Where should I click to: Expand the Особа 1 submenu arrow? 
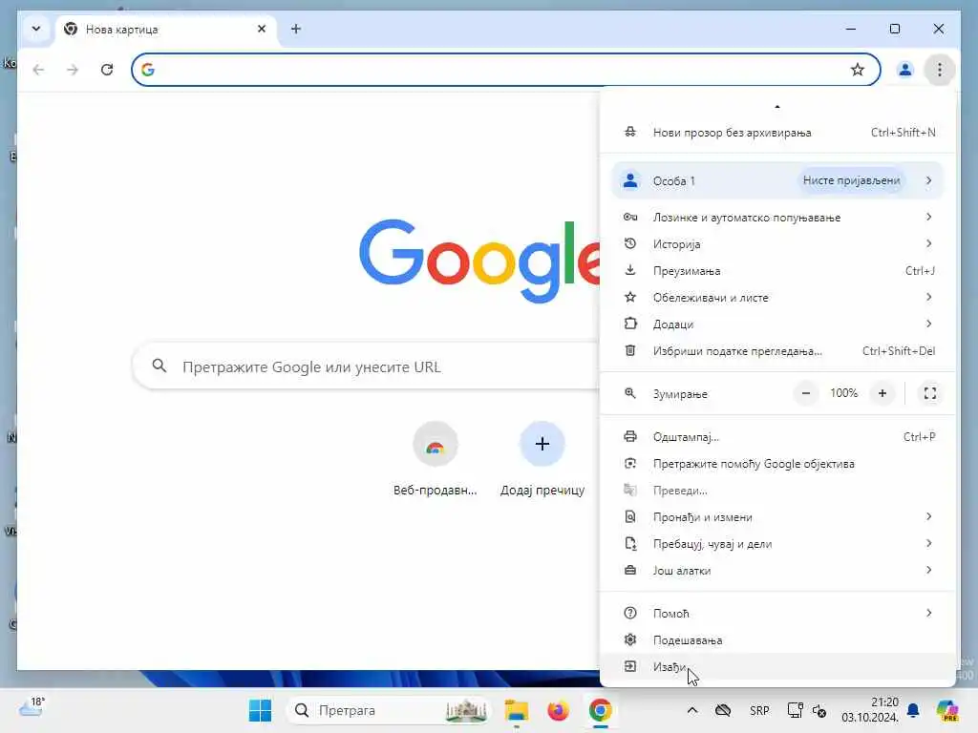[928, 180]
